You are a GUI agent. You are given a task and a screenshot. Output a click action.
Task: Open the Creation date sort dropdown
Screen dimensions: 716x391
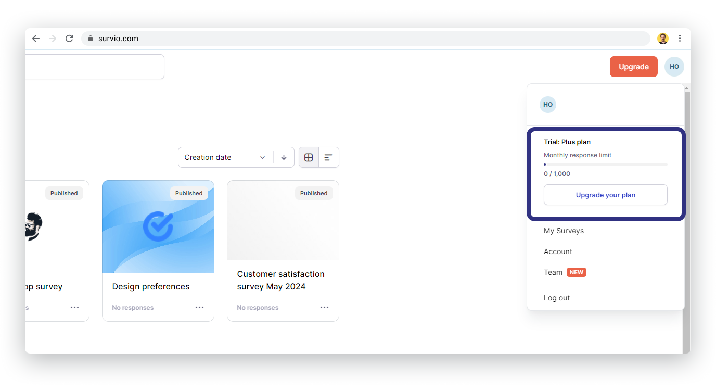coord(226,157)
